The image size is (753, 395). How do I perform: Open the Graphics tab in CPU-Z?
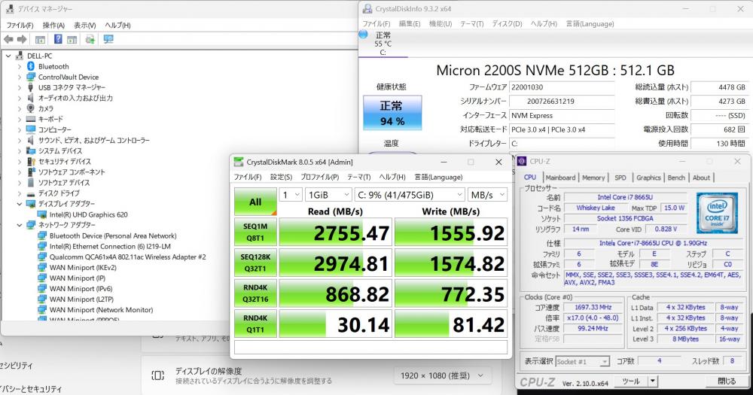(x=648, y=178)
